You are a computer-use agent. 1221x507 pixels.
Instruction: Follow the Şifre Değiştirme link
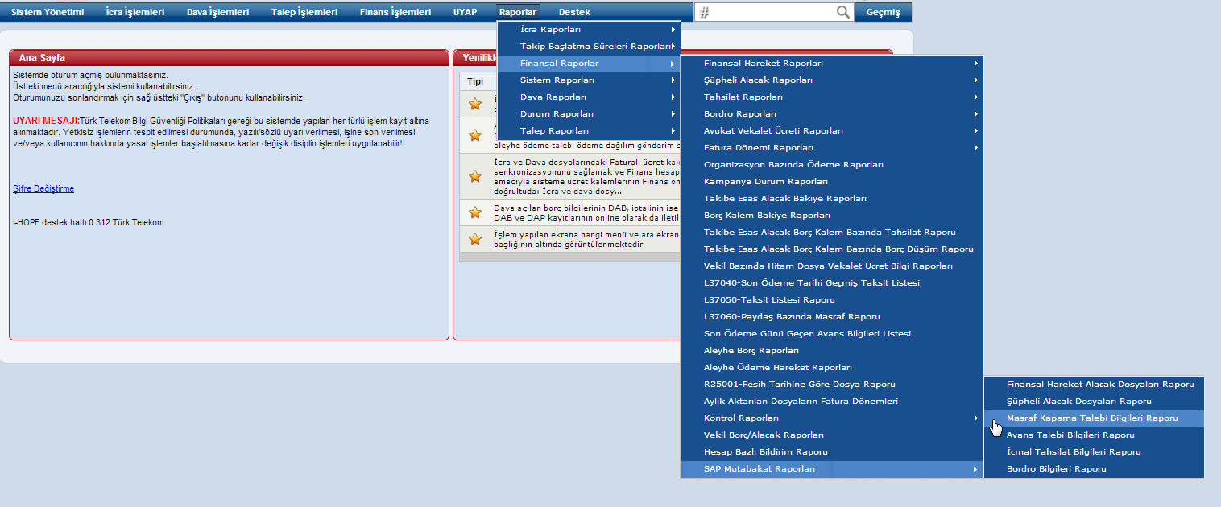[x=43, y=188]
